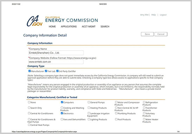Screen dimensions: 192x134
Task: Click the California Energy Commission title
Action: point(71,19)
